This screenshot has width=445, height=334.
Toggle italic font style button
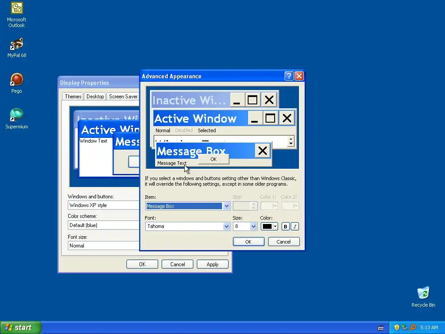295,226
